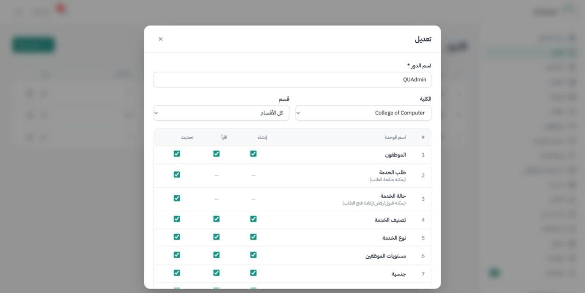585x293 pixels.
Task: Select the مستويات الموظفين row name
Action: tap(386, 256)
